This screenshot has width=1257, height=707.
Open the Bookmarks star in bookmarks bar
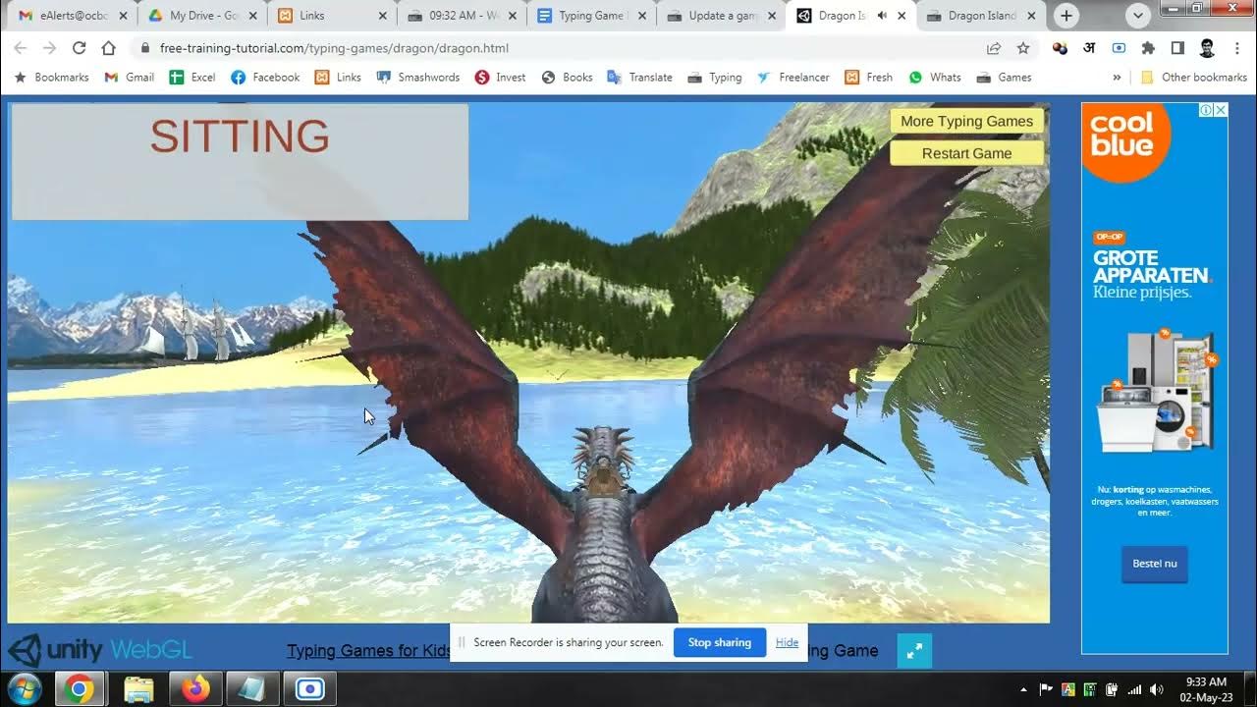53,77
